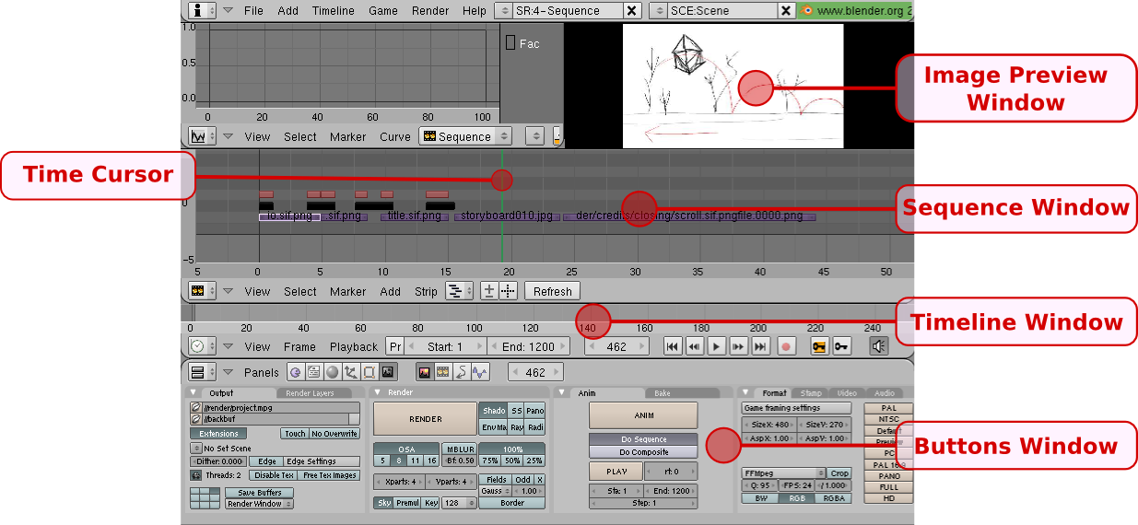Viewport: 1138px width, 525px height.
Task: Open the Scene context buttons icon
Action: [x=388, y=372]
